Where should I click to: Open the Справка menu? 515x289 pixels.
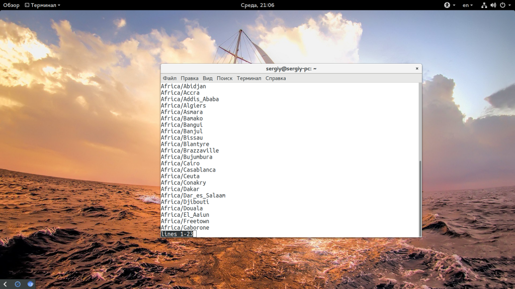pyautogui.click(x=276, y=78)
